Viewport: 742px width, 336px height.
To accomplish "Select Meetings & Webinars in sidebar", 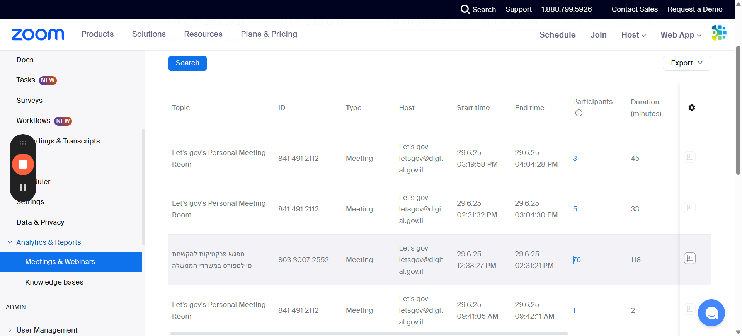I will pos(71,262).
